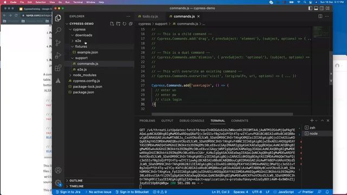Click Sign in to Bitbucket

coord(132,192)
